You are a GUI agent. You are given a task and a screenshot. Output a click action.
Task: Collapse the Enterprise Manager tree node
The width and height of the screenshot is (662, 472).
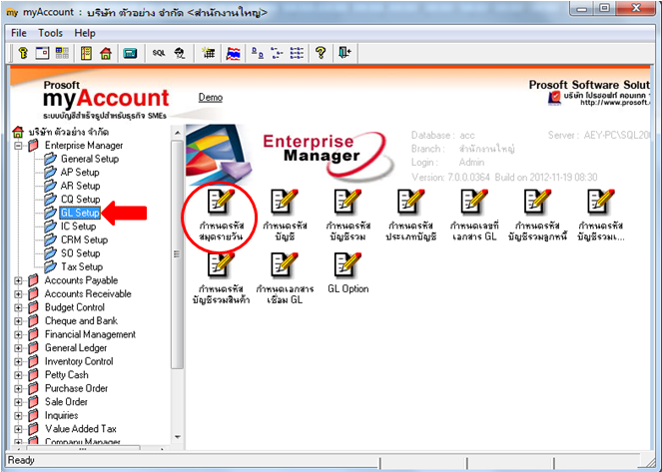tap(18, 146)
